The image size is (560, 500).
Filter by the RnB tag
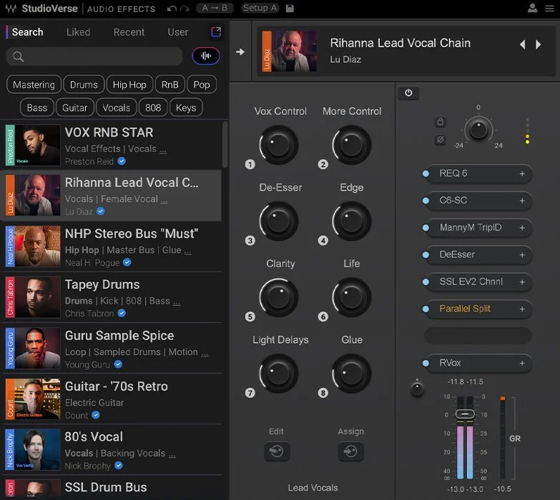pyautogui.click(x=170, y=84)
